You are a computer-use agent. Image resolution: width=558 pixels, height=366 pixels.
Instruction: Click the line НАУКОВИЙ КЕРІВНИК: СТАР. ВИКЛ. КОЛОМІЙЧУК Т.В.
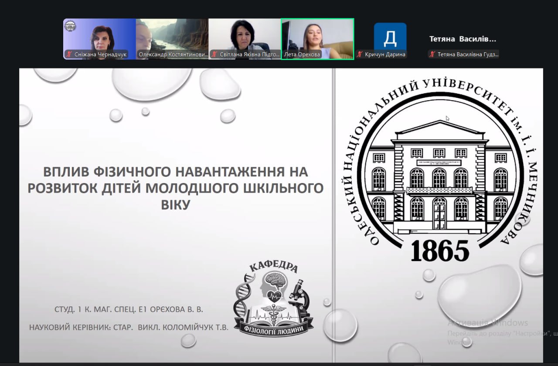click(129, 327)
